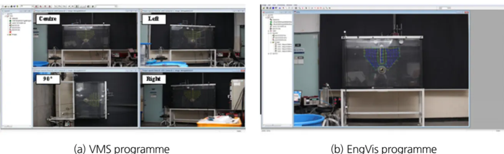Close the Right camera image window in VMS

click(x=243, y=71)
